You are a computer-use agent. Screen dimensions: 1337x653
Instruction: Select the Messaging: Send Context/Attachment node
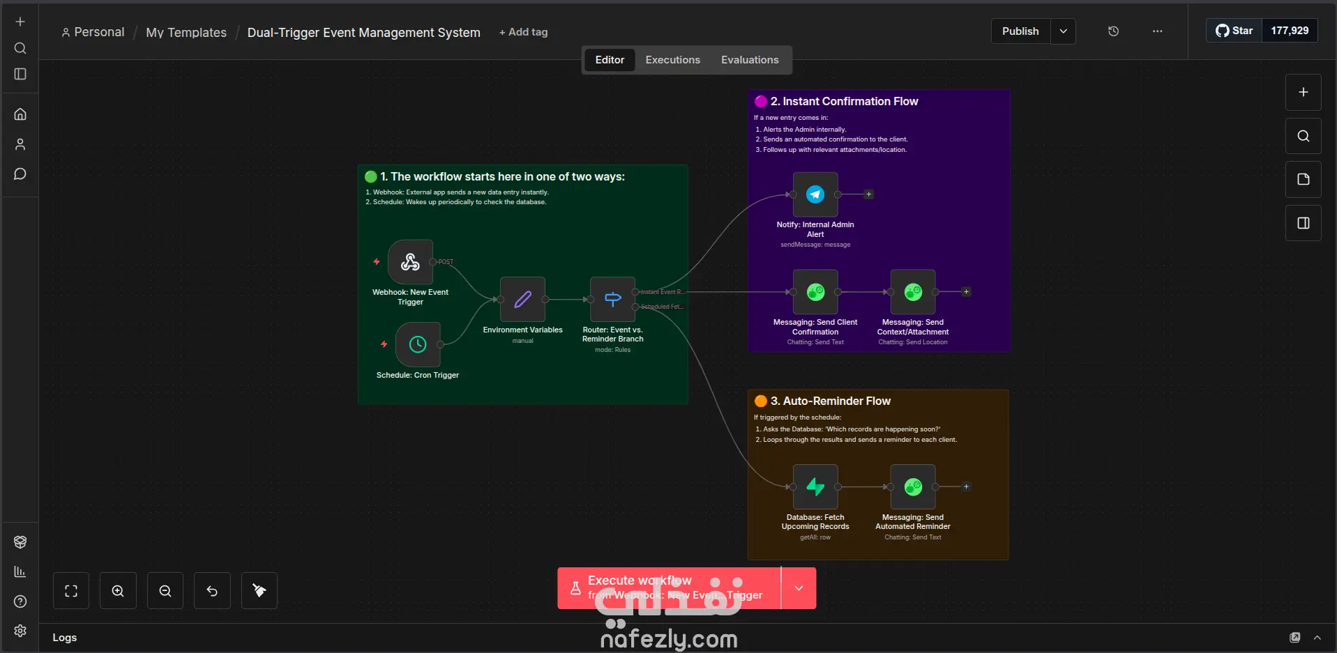[913, 292]
